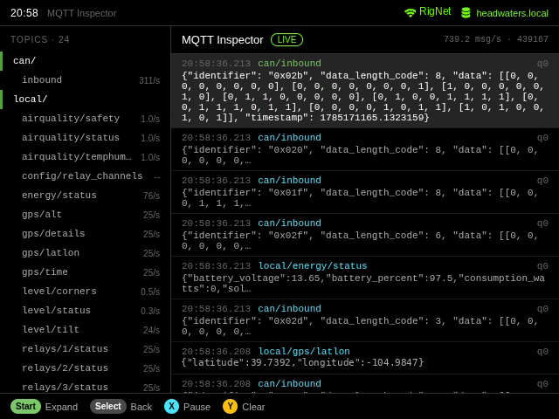This screenshot has width=559, height=419.
Task: Select the relays/3/status topic
Action: click(x=86, y=386)
